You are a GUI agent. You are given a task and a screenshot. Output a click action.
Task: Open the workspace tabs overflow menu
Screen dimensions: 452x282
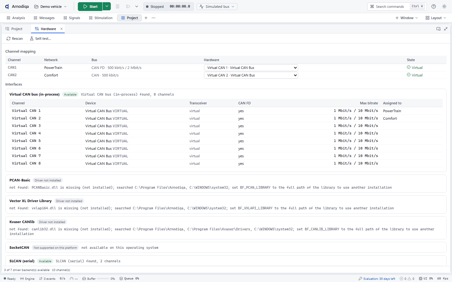pyautogui.click(x=153, y=18)
